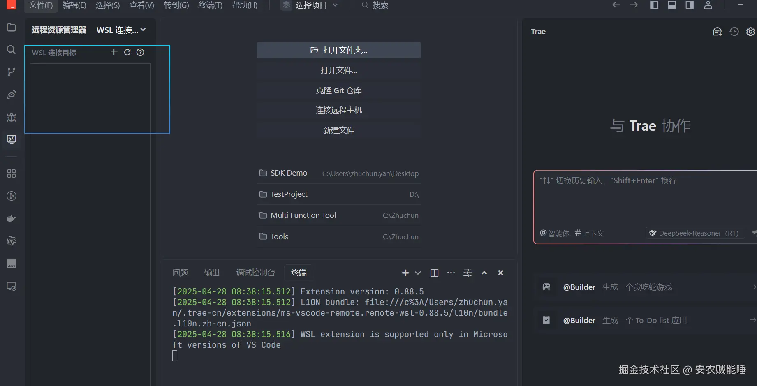Open the Extensions panel
This screenshot has height=386, width=757.
11,173
